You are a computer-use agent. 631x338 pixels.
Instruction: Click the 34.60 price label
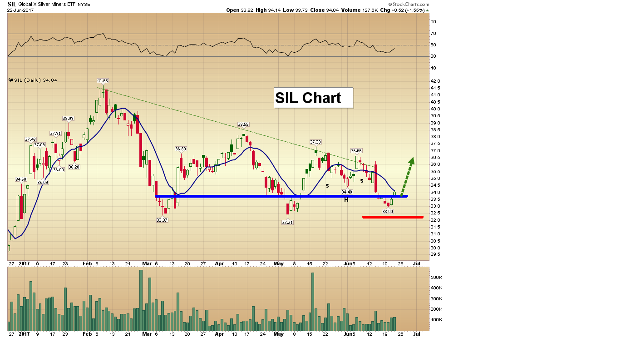pyautogui.click(x=21, y=179)
